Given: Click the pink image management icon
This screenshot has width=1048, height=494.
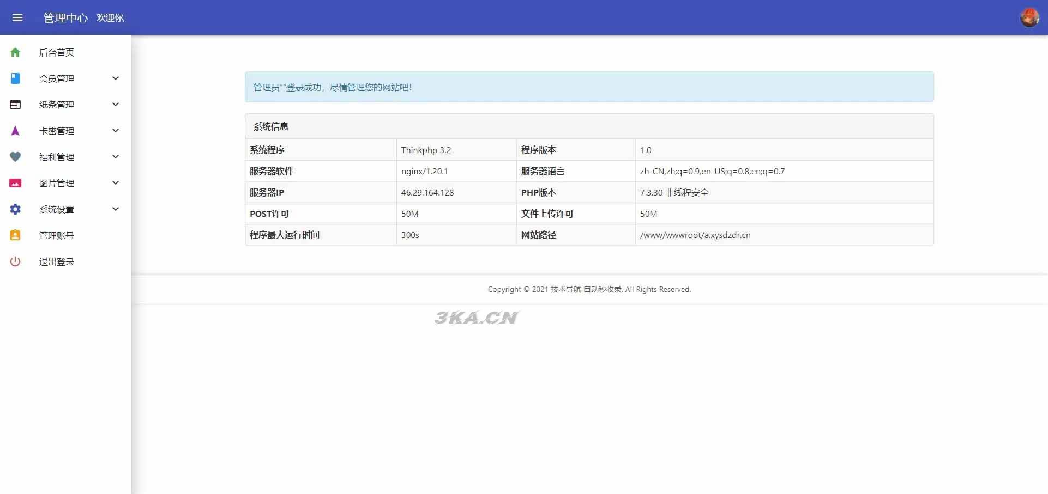Looking at the screenshot, I should [15, 183].
